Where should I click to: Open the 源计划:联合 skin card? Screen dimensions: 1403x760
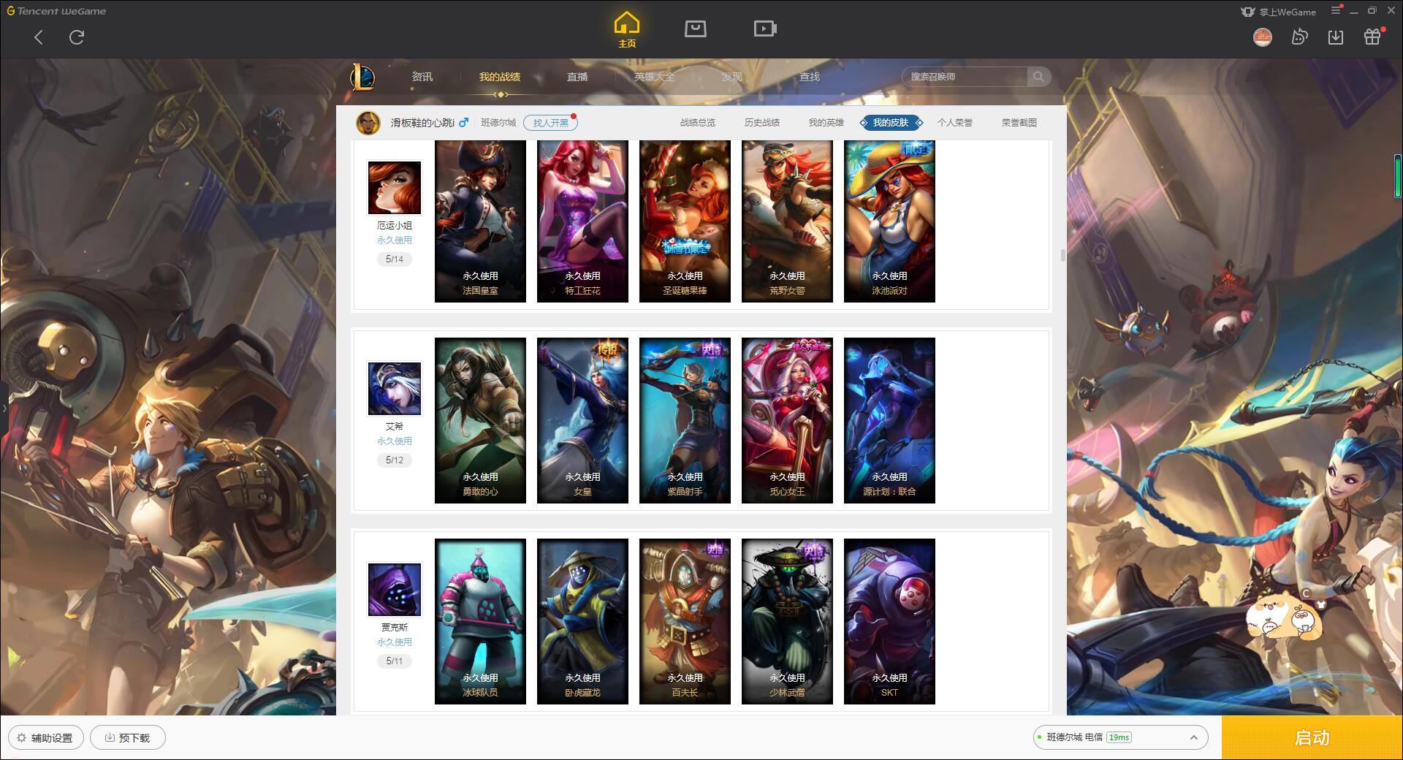pos(889,420)
